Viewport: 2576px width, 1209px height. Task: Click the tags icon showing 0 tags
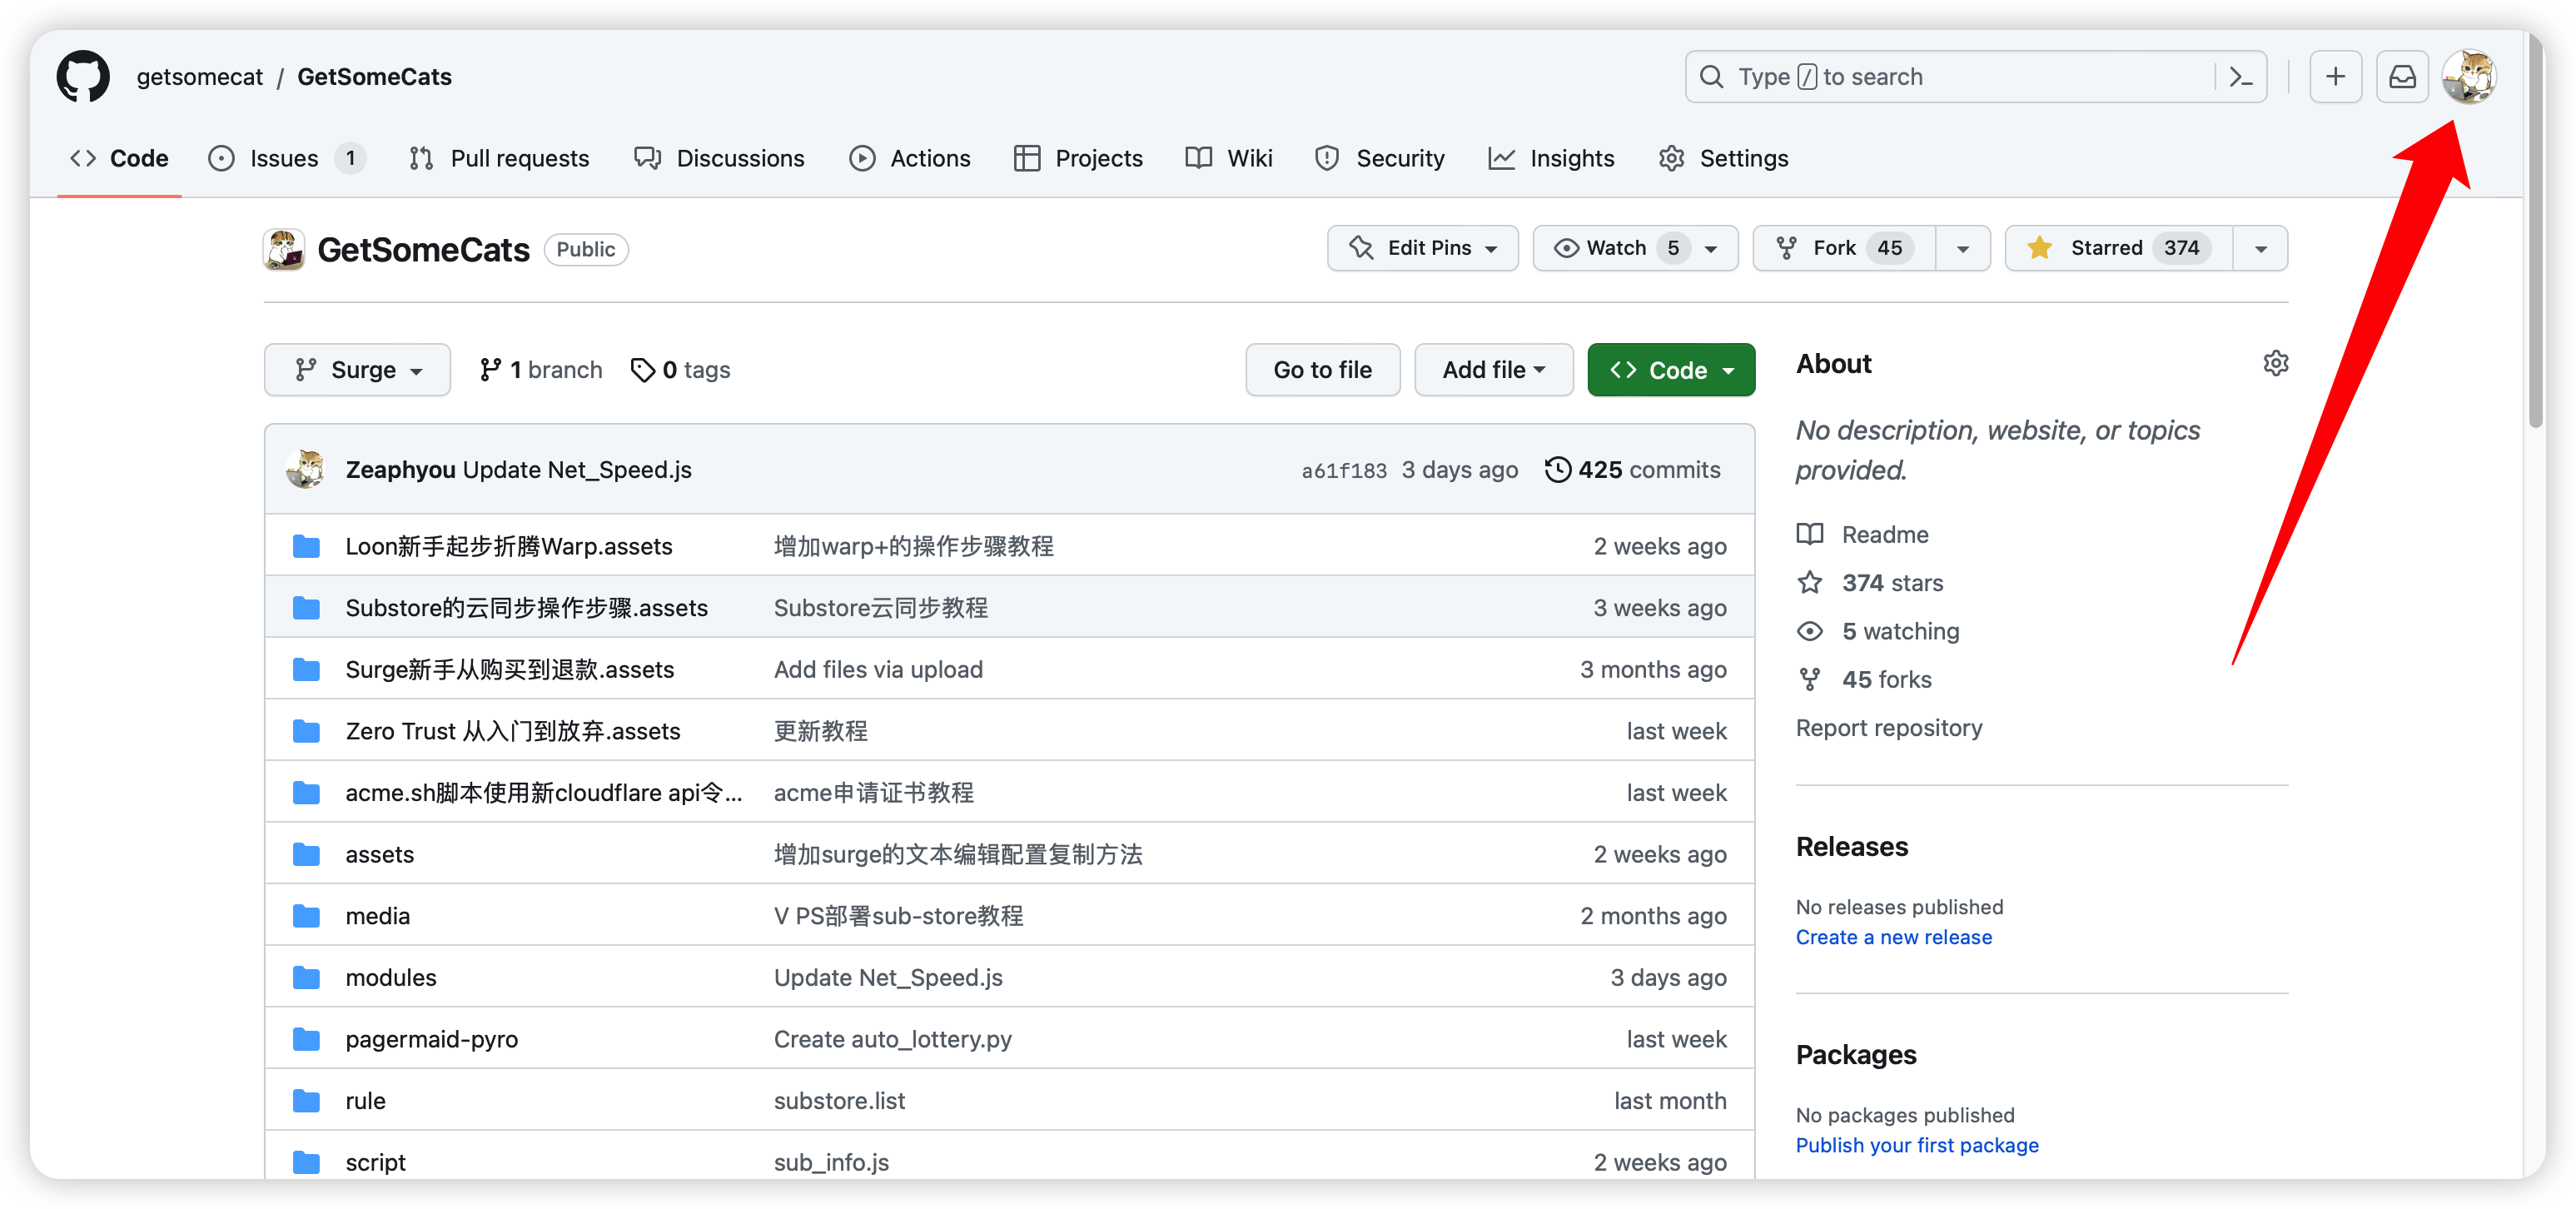point(642,370)
